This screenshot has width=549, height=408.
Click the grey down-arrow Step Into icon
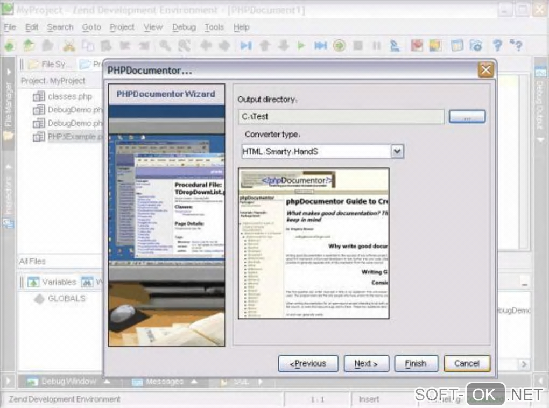(283, 46)
